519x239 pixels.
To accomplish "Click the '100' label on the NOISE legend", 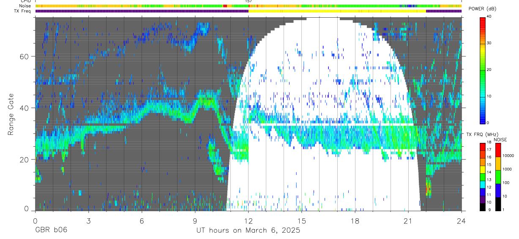I will coord(505,183).
